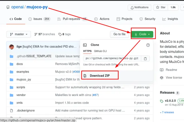
Task: Click the docs folder icon
Action: tap(11, 64)
